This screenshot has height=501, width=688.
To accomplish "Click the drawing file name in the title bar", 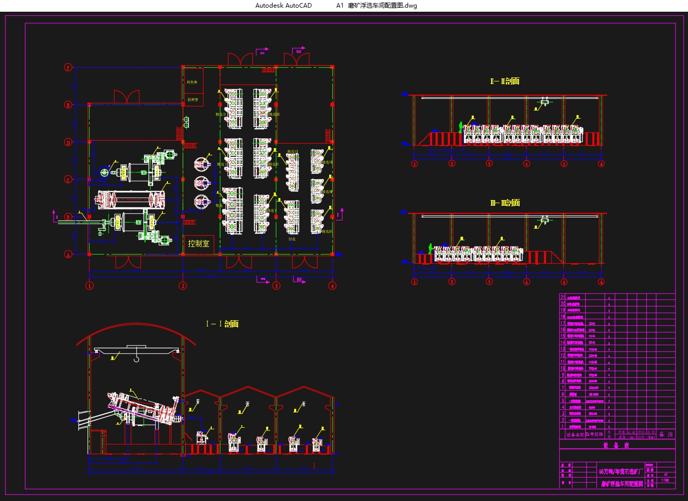I will click(377, 6).
